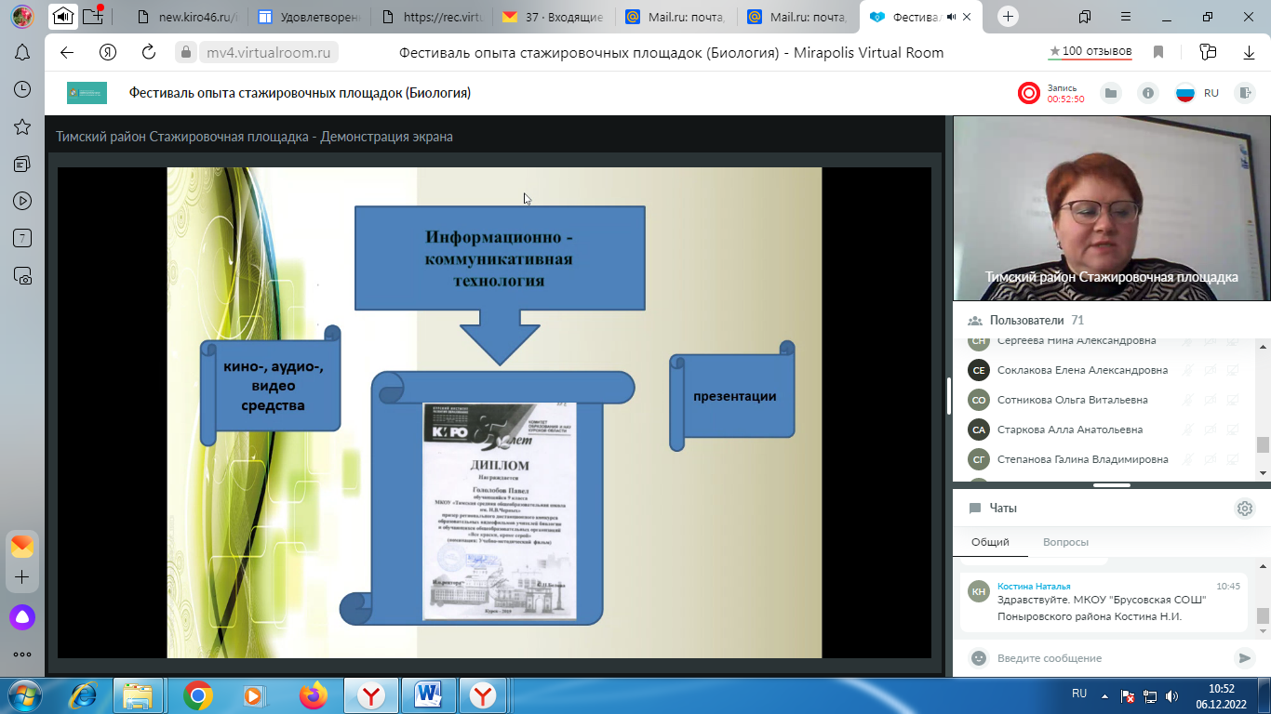Image resolution: width=1271 pixels, height=714 pixels.
Task: Click the emoji smiley icon in chat
Action: 978,658
